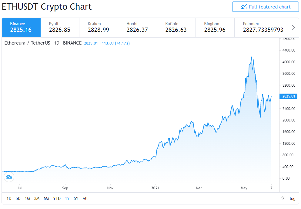Click the TradingView cloud logo icon
The image size is (301, 209).
9,177
